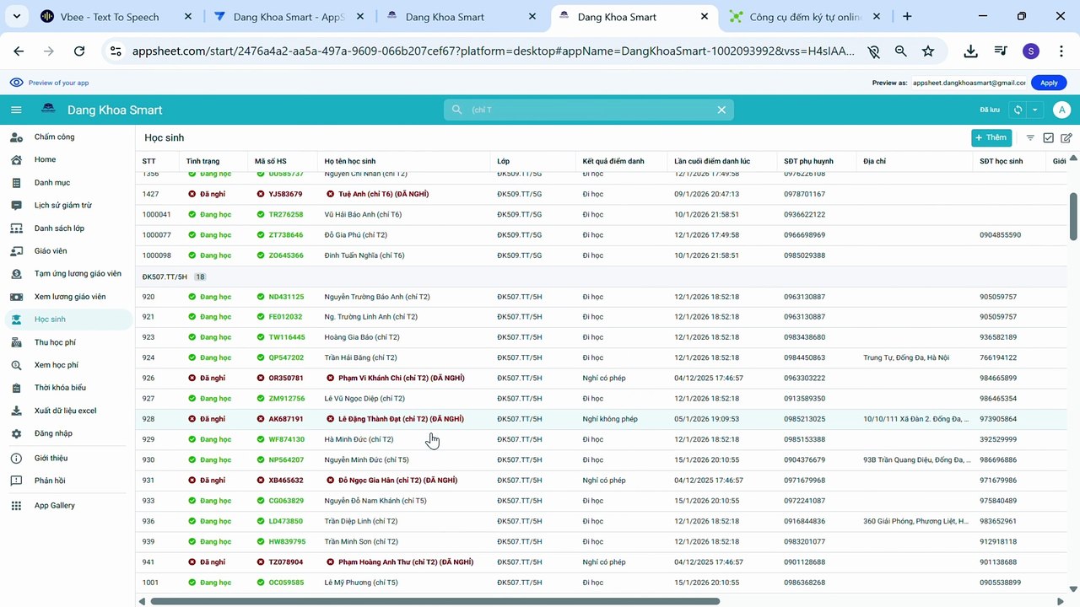The height and width of the screenshot is (607, 1080).
Task: Switch to the Vbee - Text To Speech tab
Action: [x=110, y=17]
